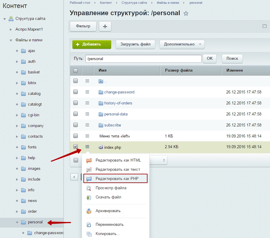Image resolution: width=270 pixels, height=238 pixels.
Task: Collapse the personal folder in sidebar
Action: click(17, 222)
